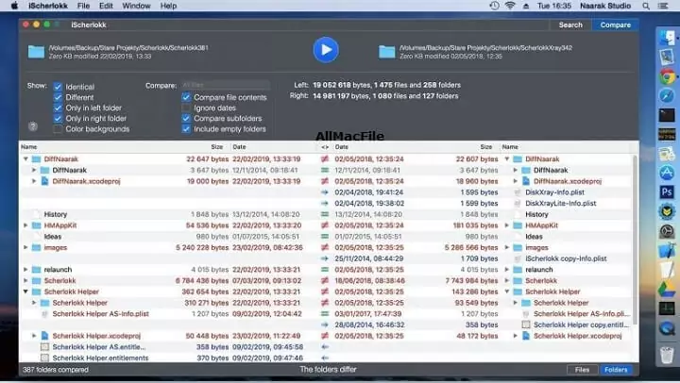The width and height of the screenshot is (680, 383).
Task: Select the right source folder icon
Action: click(x=386, y=52)
